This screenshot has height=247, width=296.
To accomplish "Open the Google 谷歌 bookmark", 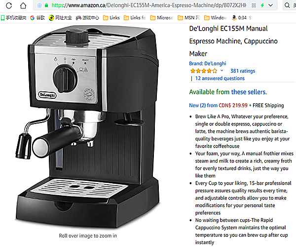I will pos(37,18).
